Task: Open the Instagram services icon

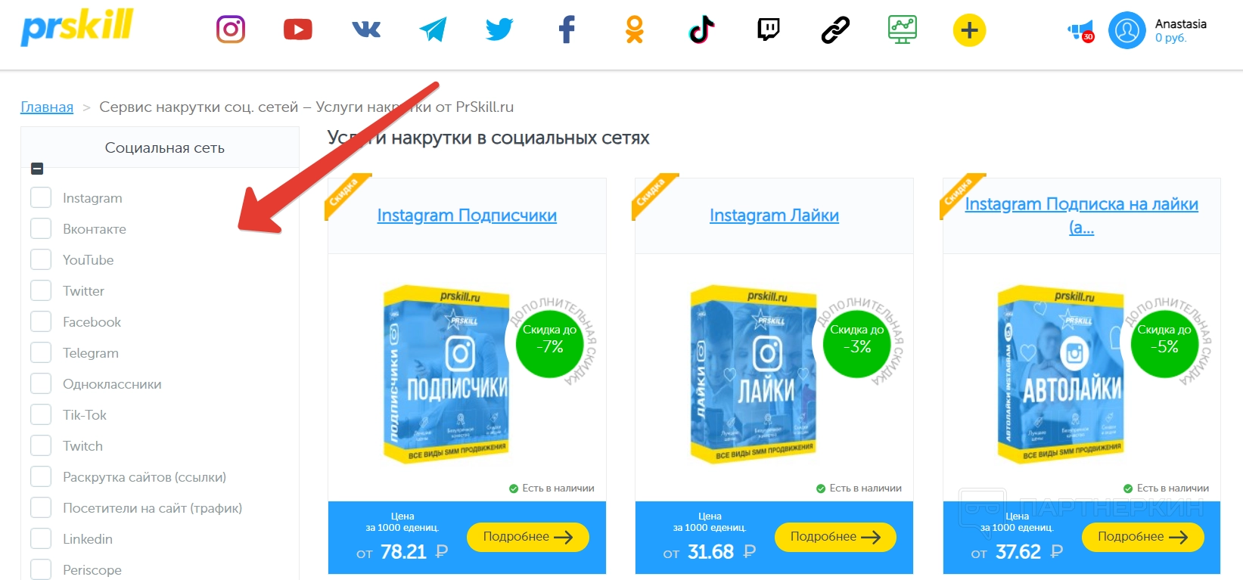Action: [231, 29]
